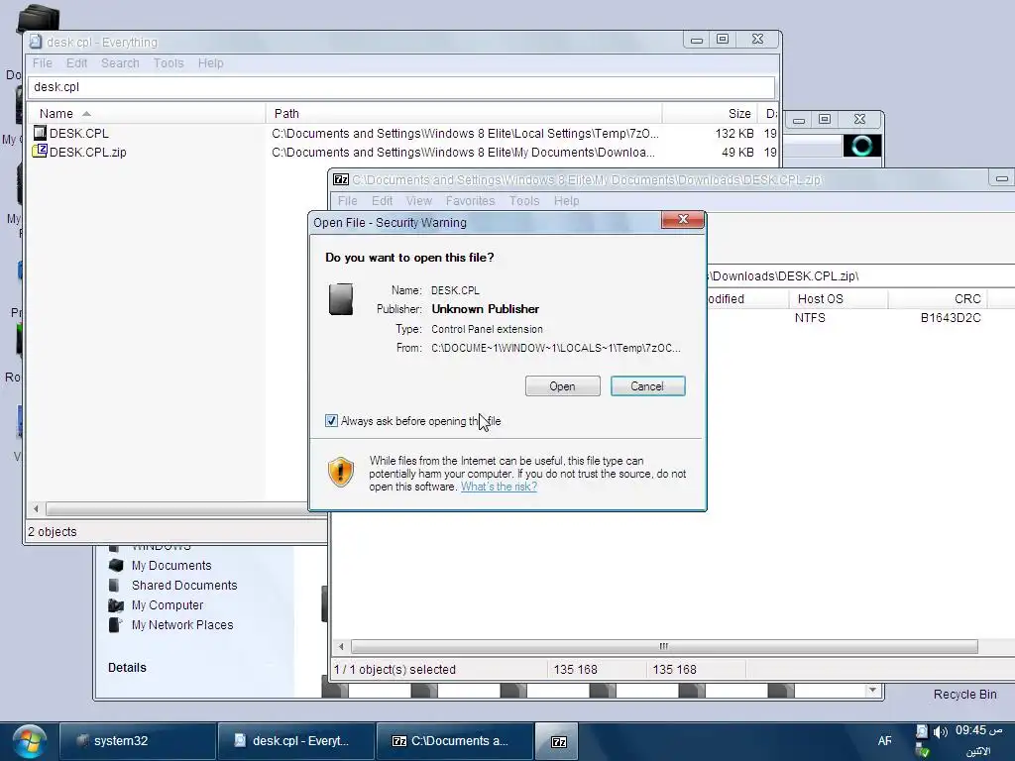This screenshot has width=1015, height=761.
Task: Open Tools menu in Everything window
Action: pyautogui.click(x=169, y=62)
